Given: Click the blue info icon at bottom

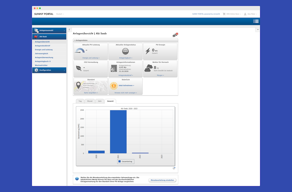Looking at the screenshot, I should tap(77, 179).
